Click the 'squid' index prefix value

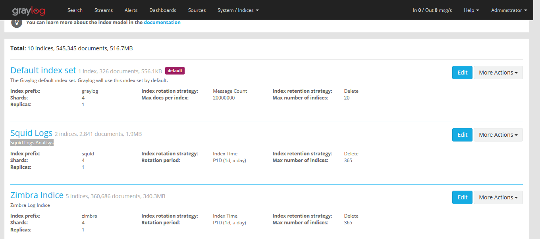88,154
